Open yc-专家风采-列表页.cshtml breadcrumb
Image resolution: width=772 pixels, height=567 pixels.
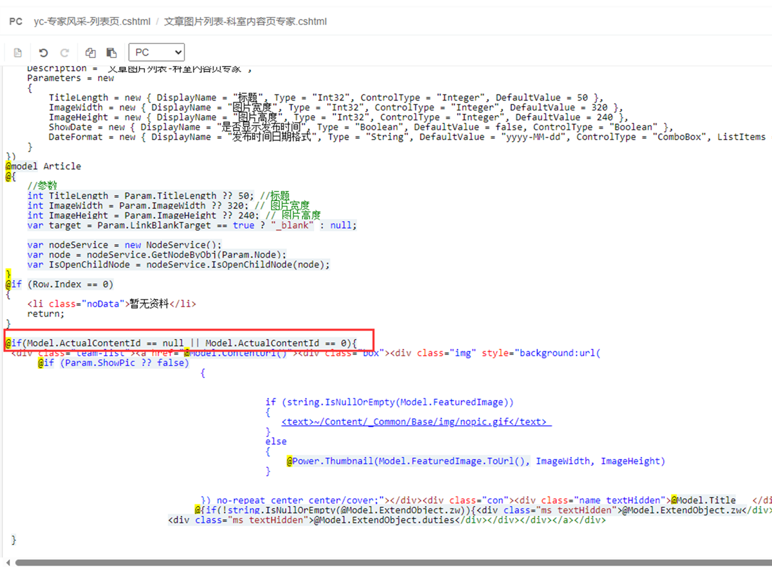[92, 21]
